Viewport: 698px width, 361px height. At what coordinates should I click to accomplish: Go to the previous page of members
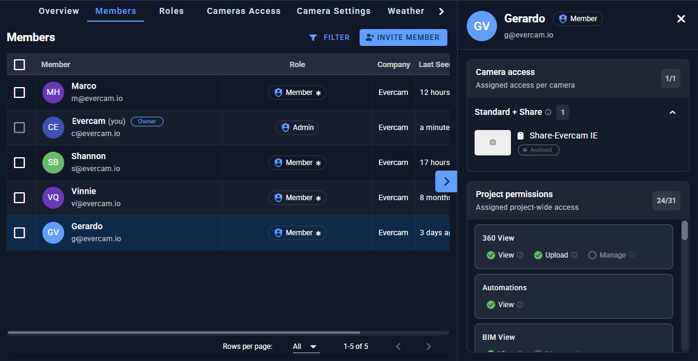tap(398, 346)
